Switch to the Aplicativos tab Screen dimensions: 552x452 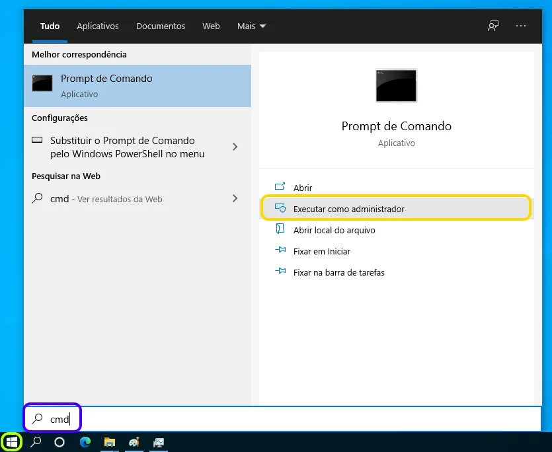98,26
